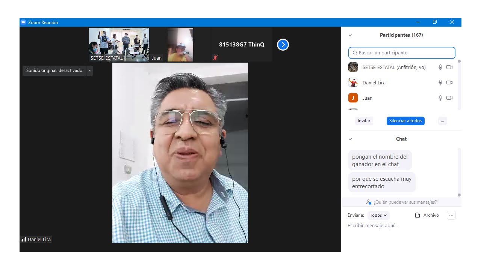
Task: Focus the Buscar un participante field
Action: 402,53
